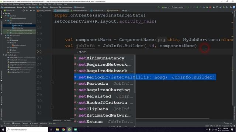Open the TODO tool window
The height and width of the screenshot is (132, 236).
tap(7, 123)
